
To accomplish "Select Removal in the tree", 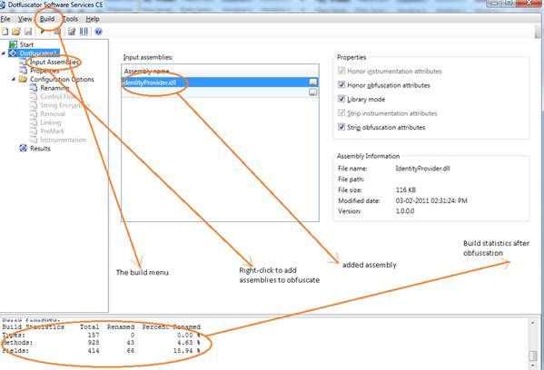I will coord(53,113).
